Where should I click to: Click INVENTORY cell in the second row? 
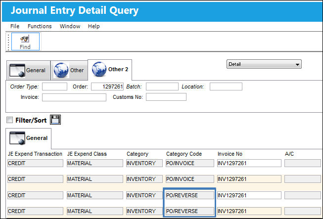coord(144,179)
